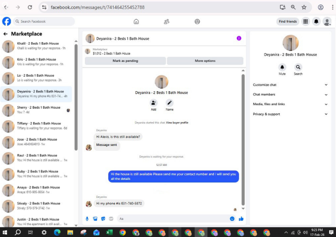Viewport: 336px width, 237px height.
Task: Open the account avatar menu
Action: pos(327,22)
